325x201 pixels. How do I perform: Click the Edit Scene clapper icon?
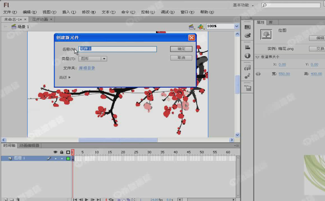(191, 26)
